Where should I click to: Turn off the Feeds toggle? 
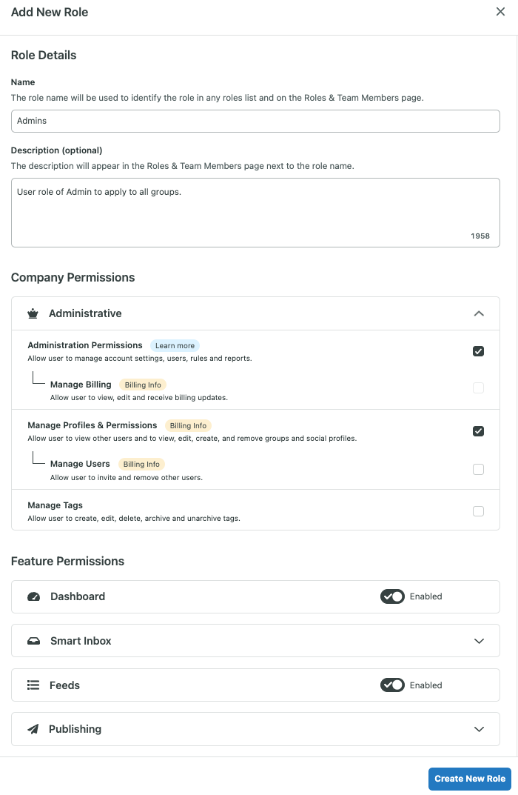click(392, 685)
